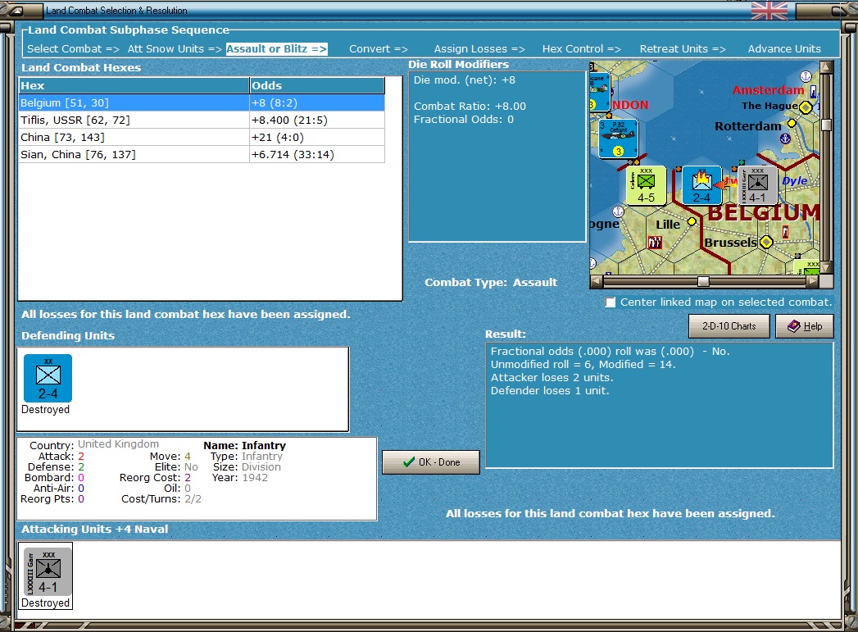Click the Fractional Odds: 0 text
Image resolution: width=858 pixels, height=632 pixels.
[464, 120]
